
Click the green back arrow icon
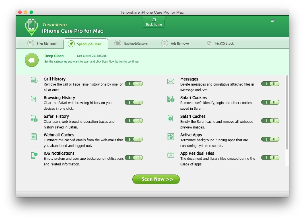[32, 60]
